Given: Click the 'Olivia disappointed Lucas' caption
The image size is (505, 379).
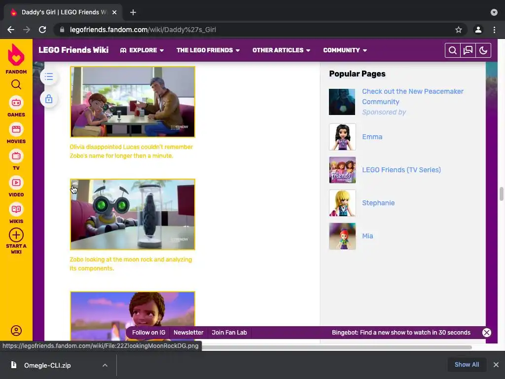Looking at the screenshot, I should [131, 151].
